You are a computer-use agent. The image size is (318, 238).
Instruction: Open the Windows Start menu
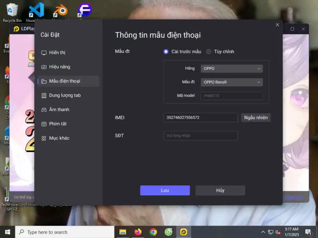tap(7, 232)
